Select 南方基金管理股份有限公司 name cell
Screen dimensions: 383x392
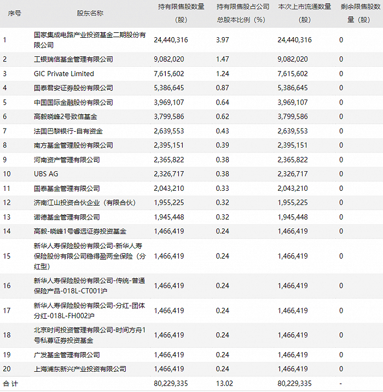point(73,145)
